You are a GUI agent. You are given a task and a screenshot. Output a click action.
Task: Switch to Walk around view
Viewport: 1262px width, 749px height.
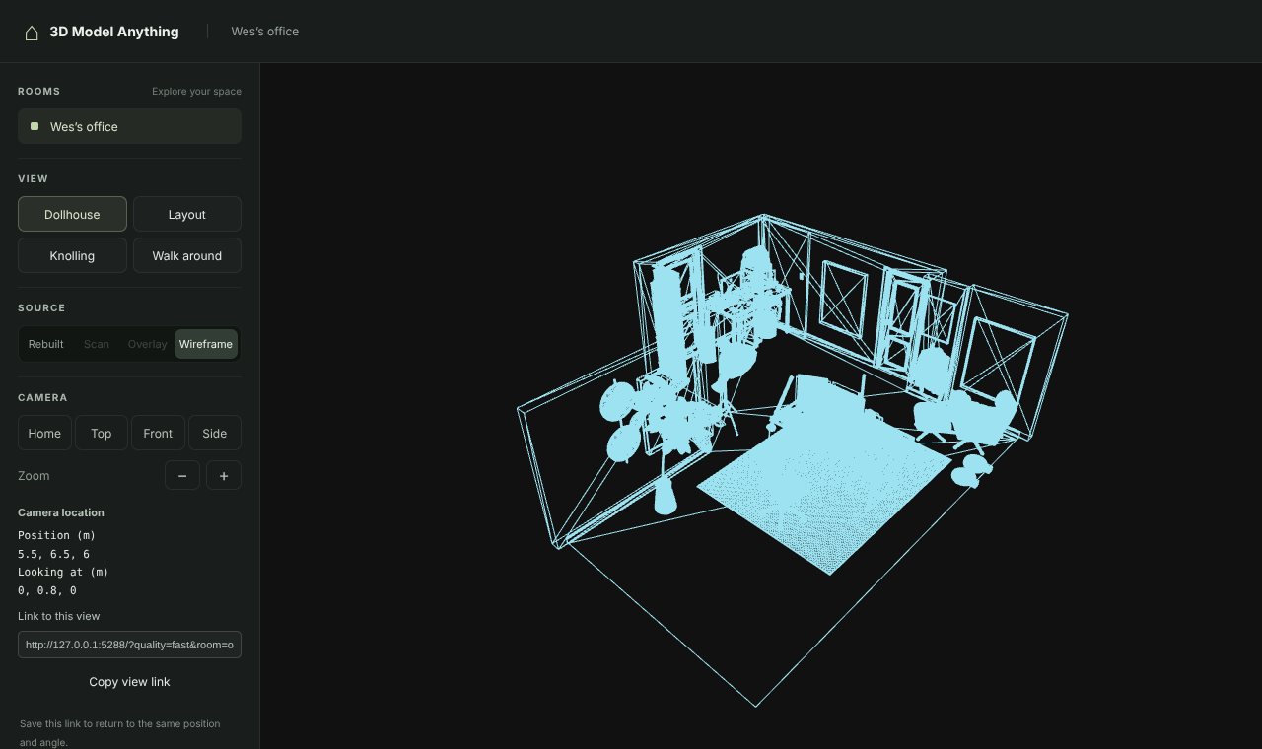pyautogui.click(x=187, y=255)
